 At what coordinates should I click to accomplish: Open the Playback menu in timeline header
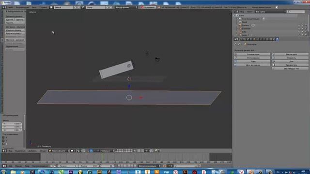point(40,166)
